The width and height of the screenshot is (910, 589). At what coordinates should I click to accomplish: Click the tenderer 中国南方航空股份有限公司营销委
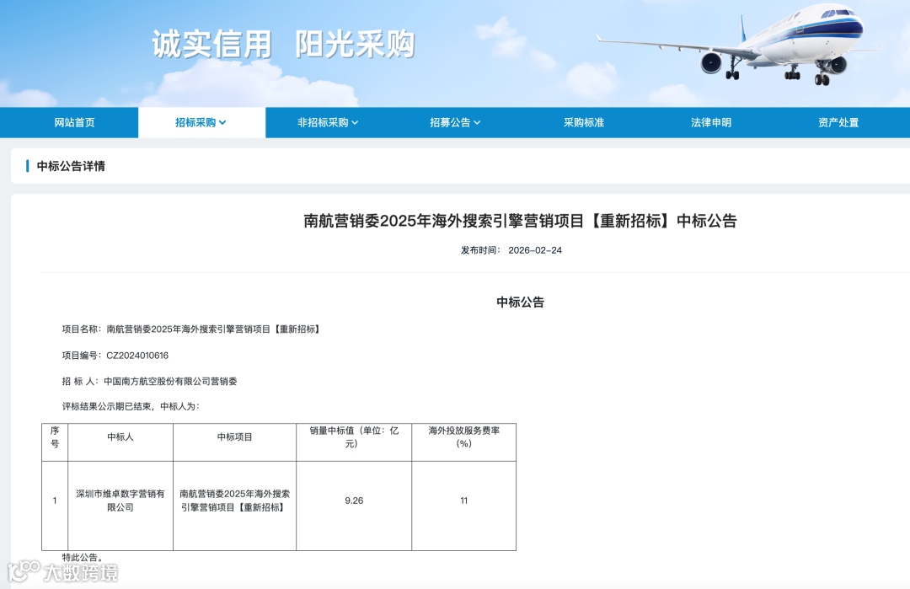coord(170,382)
